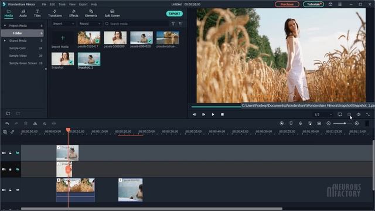The height and width of the screenshot is (211, 375).
Task: Open the 1/2 preview quality dropdown
Action: click(x=323, y=115)
